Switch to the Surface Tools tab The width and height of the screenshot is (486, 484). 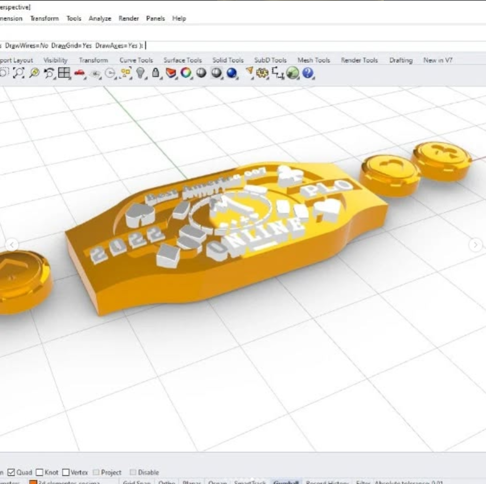tap(183, 60)
